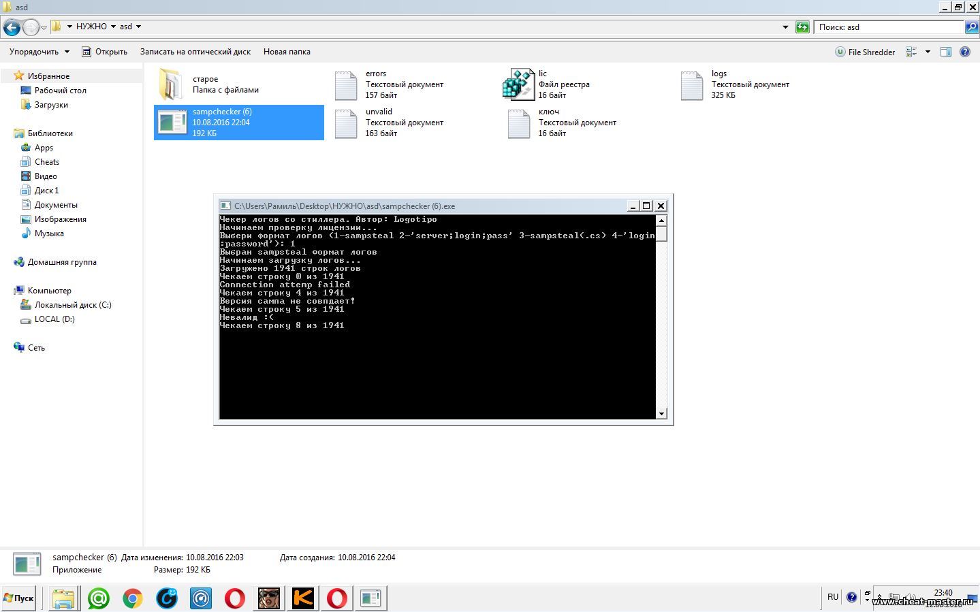Toggle the preview pane button
The height and width of the screenshot is (612, 980).
coord(945,52)
